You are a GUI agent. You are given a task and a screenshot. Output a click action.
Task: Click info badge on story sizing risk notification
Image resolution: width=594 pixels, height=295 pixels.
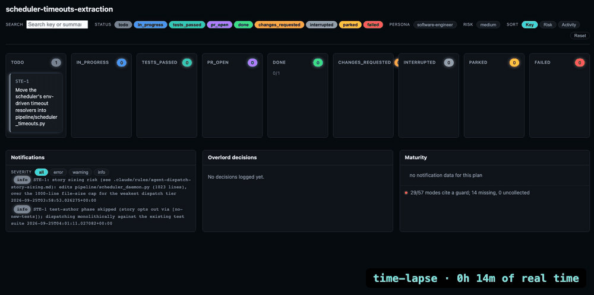pyautogui.click(x=23, y=179)
